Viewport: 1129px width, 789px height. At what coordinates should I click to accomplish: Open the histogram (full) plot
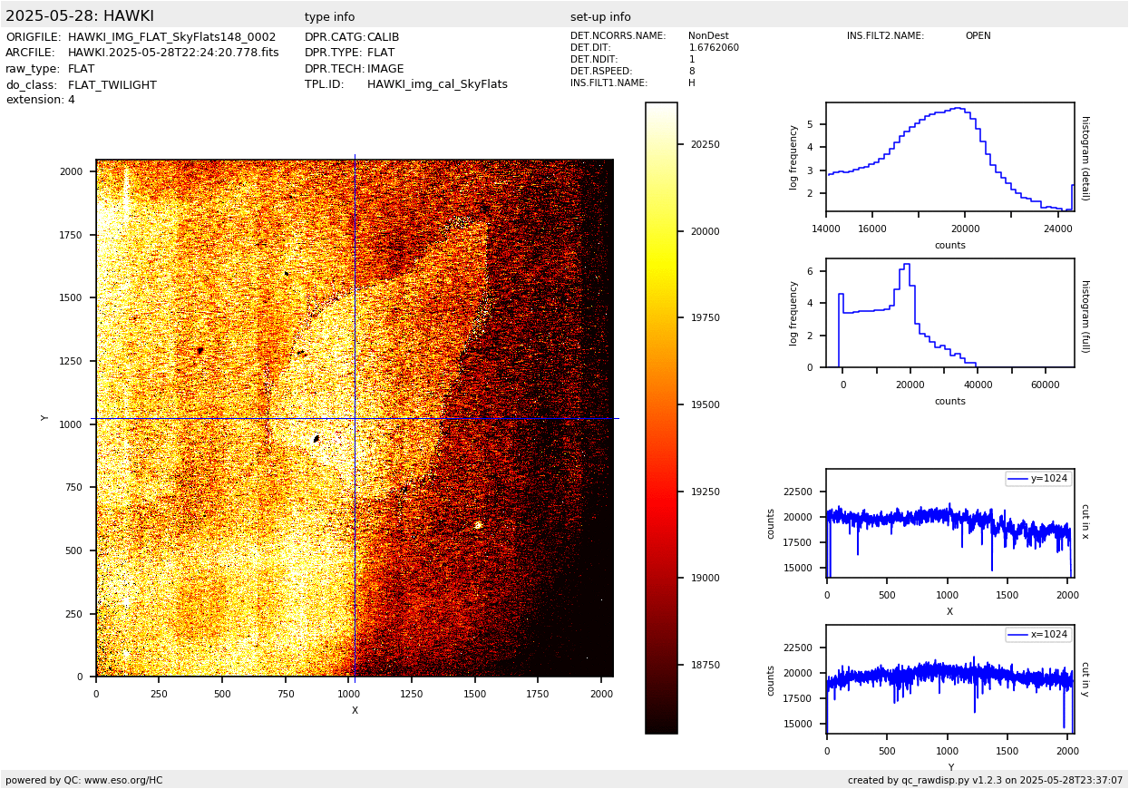coord(949,313)
